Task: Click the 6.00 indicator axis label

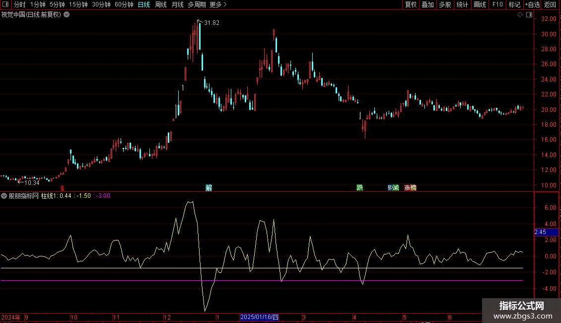Action: tap(550, 208)
